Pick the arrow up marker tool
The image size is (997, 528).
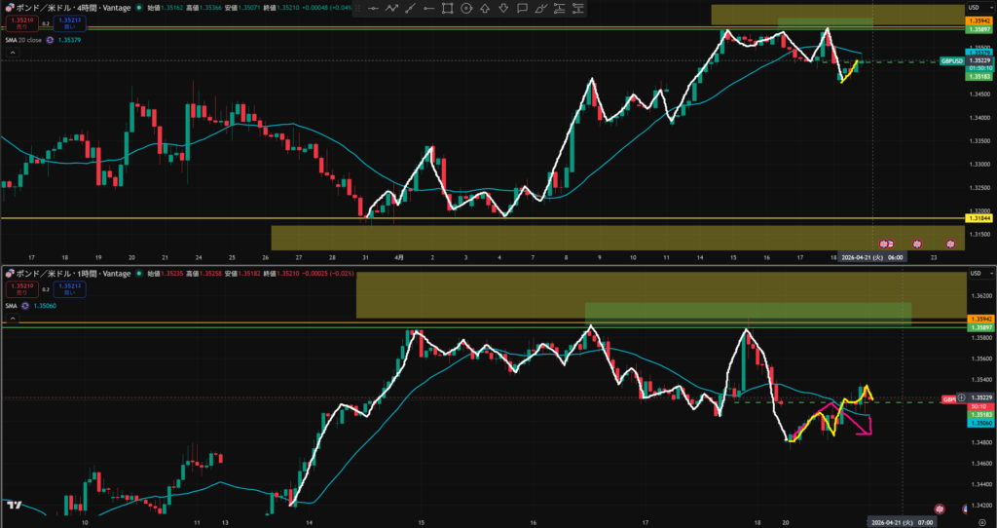point(485,9)
